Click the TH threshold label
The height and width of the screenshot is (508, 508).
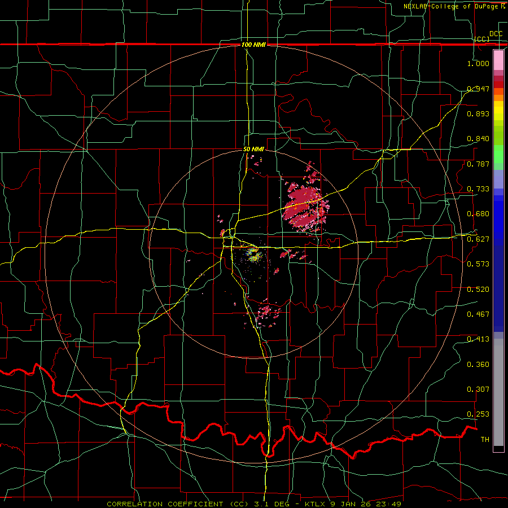(x=485, y=440)
